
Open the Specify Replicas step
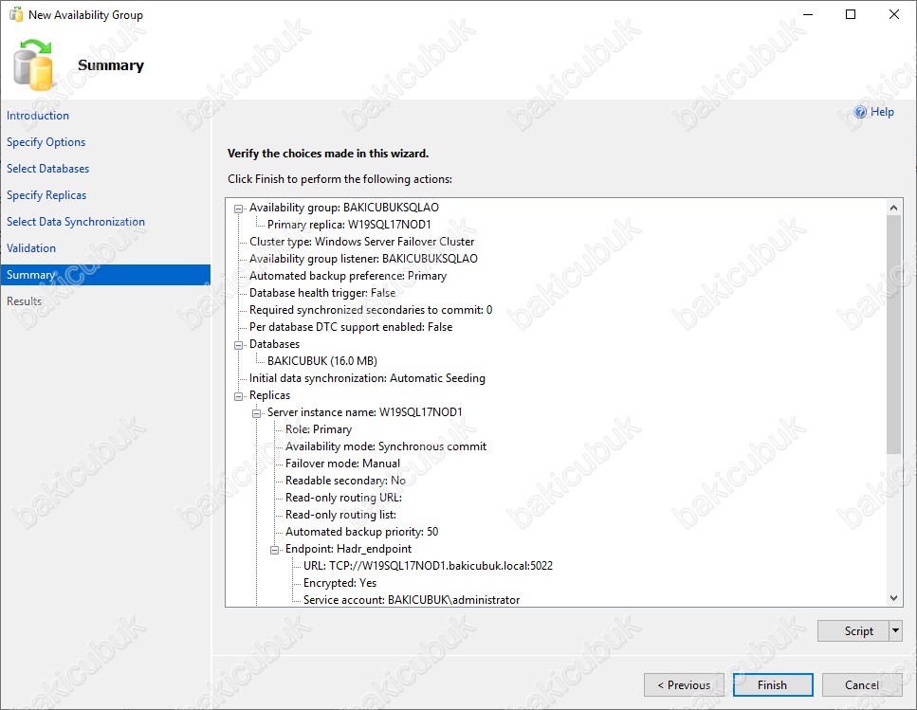pos(46,195)
